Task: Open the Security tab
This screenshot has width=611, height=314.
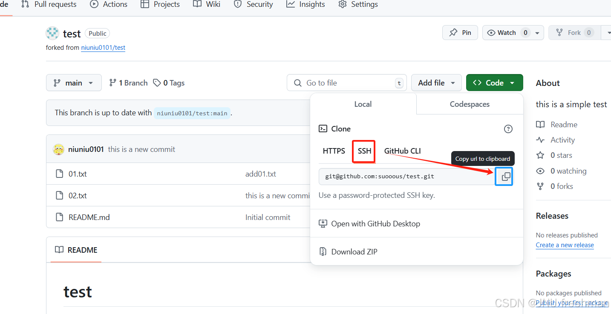Action: 253,4
